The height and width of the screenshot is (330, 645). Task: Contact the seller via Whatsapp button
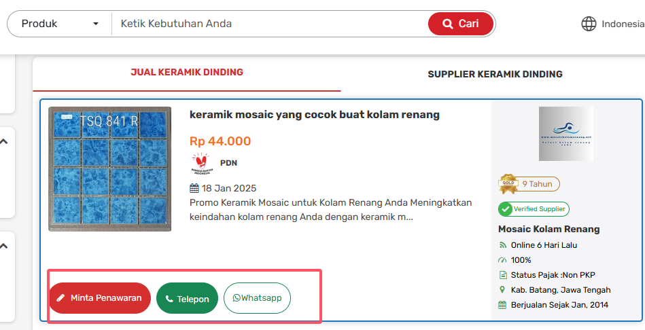pyautogui.click(x=257, y=298)
